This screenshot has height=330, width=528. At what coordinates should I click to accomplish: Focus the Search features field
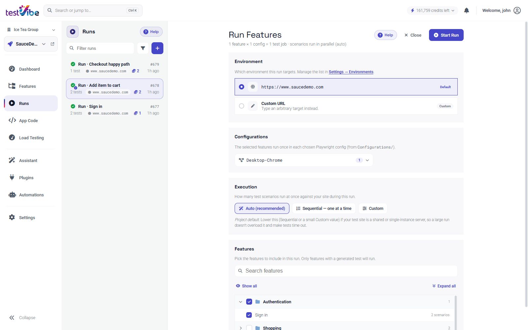coord(346,271)
